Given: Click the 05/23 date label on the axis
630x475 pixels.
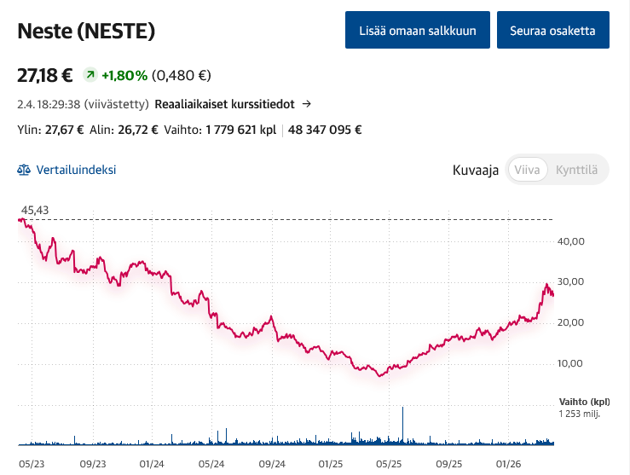Looking at the screenshot, I should coord(31,464).
